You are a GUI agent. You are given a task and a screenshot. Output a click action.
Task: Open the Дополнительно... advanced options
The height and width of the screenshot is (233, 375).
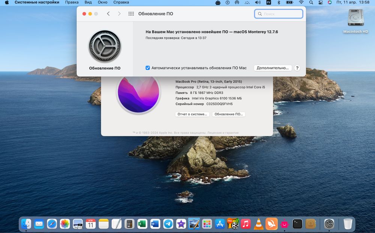(273, 68)
